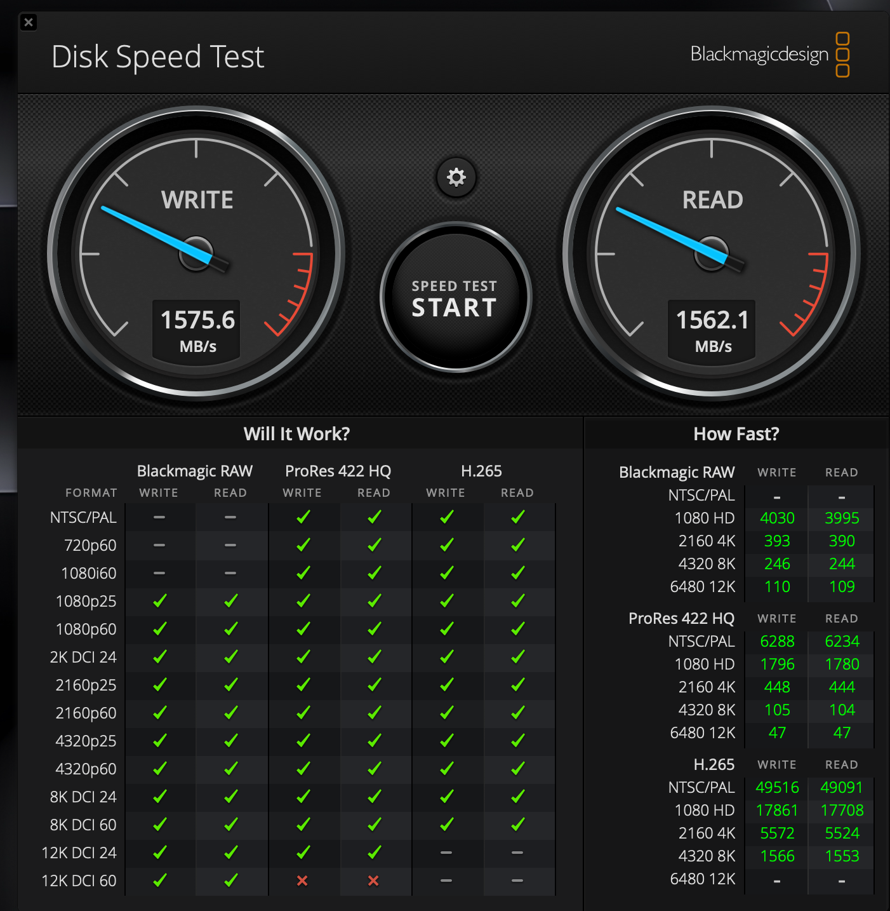Click the 'Will It Work?' heading

[x=296, y=434]
